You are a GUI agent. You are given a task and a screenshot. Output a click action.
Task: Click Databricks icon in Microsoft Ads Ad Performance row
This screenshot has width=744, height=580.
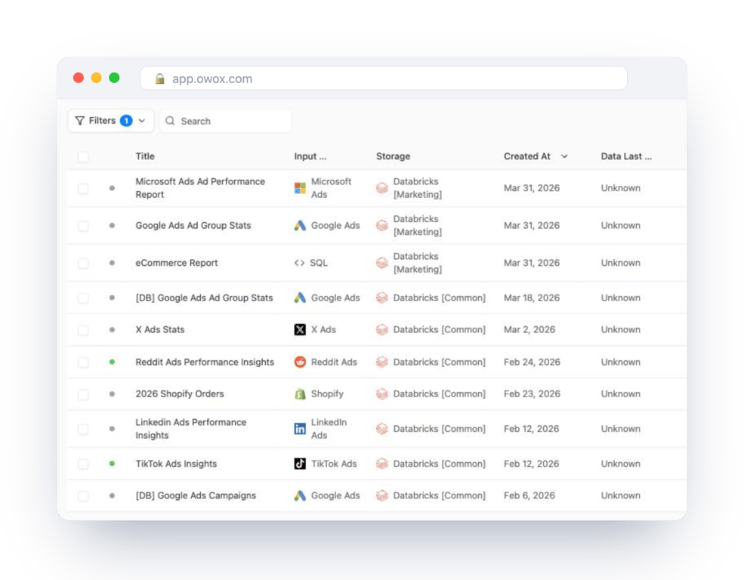[x=382, y=188]
